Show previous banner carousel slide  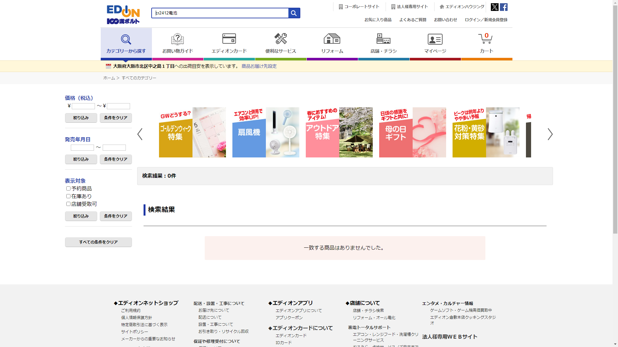(x=140, y=134)
